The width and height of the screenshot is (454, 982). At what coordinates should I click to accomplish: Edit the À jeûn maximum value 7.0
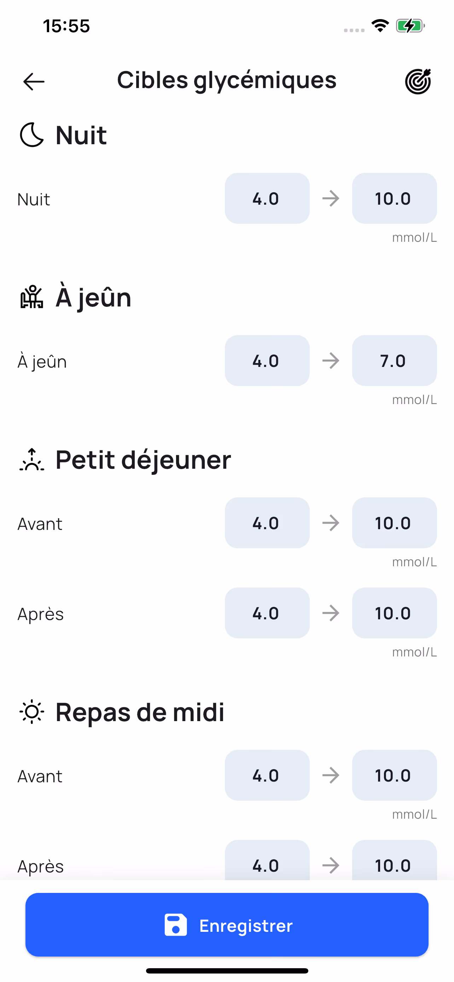tap(394, 361)
